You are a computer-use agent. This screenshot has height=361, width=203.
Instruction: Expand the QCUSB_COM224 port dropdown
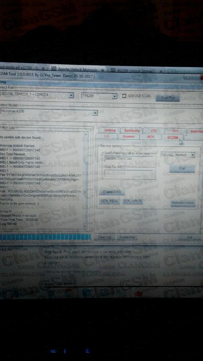coord(71,96)
